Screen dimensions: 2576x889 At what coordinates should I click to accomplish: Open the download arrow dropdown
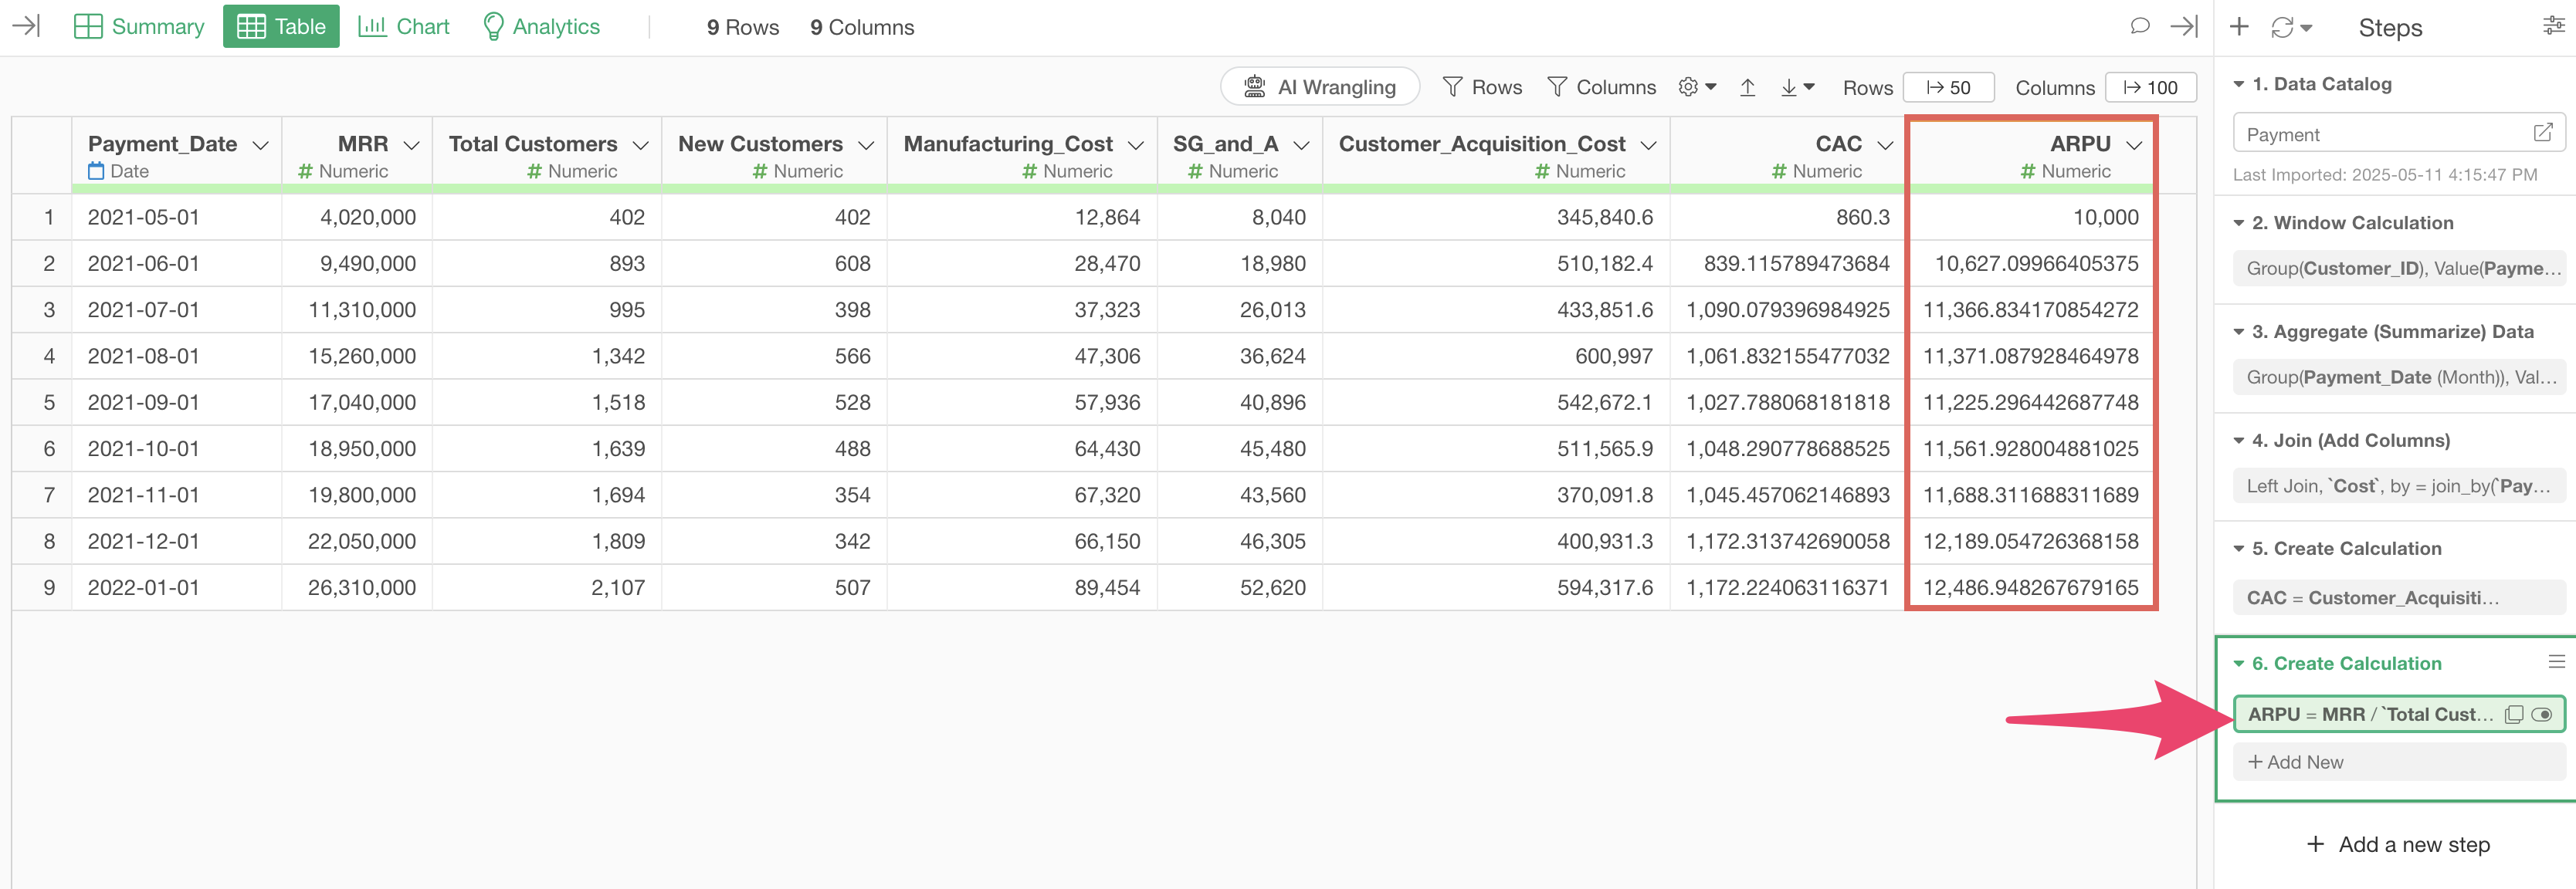click(x=1797, y=88)
